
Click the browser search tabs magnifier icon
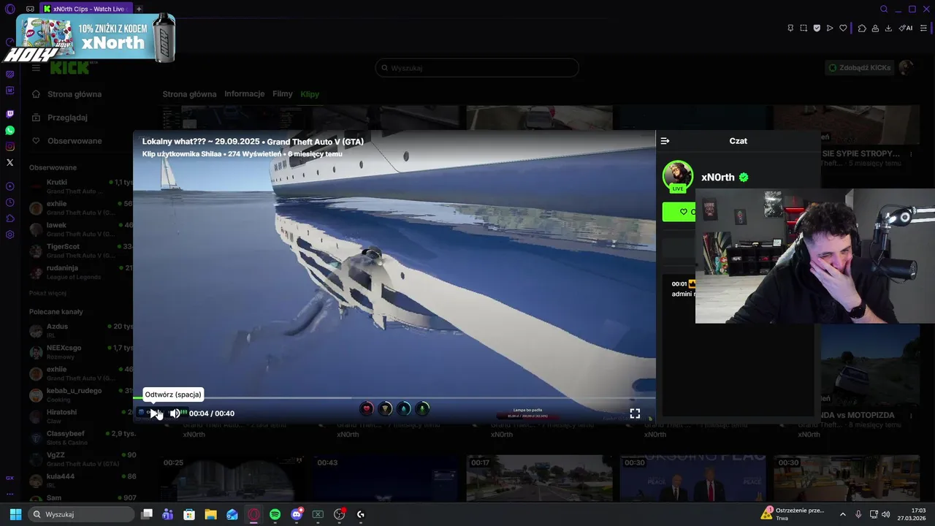click(x=884, y=9)
